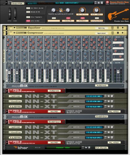Toggle the Mid Boost button

pos(82,18)
